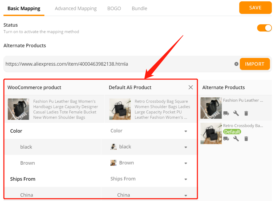Open wrench settings for Fashion Pu Leather product
The image size is (278, 201).
point(236,113)
